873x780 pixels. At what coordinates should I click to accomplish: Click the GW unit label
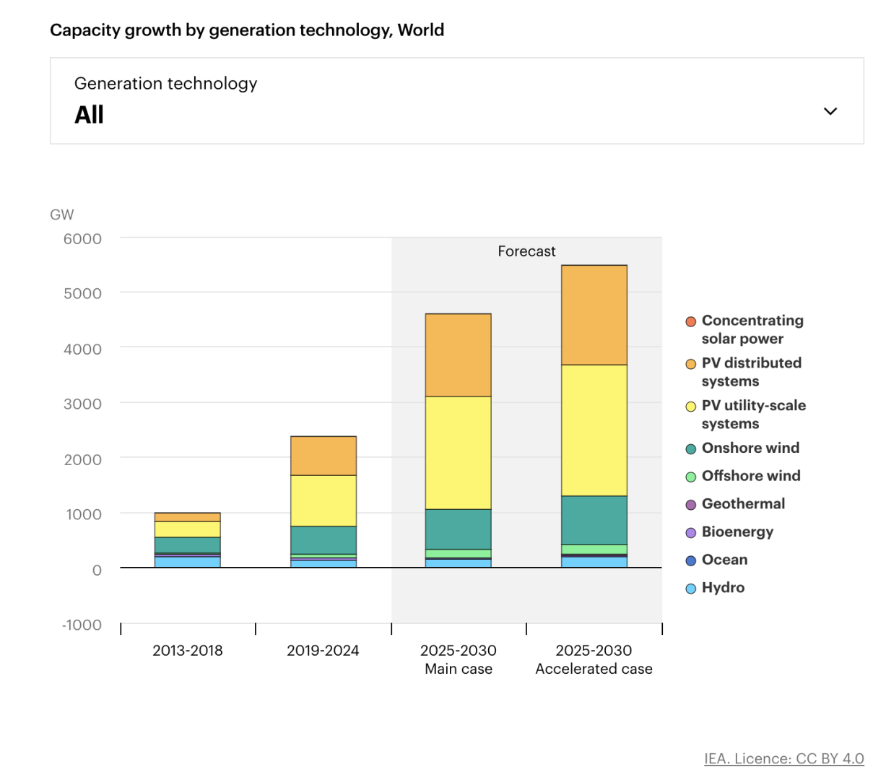(x=62, y=214)
